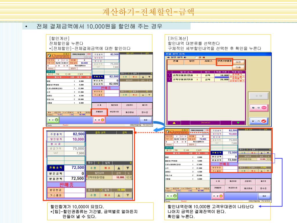Click 거스름돈 field in enlarged red-framed panel
Viewport: 297px width, 223px height.
75,195
